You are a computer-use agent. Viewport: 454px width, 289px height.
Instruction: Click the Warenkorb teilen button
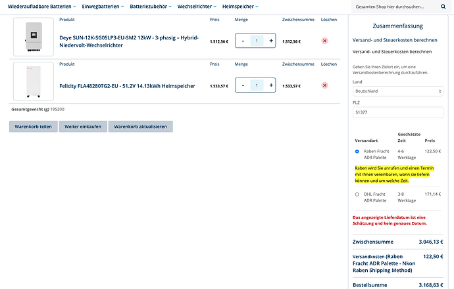(34, 127)
